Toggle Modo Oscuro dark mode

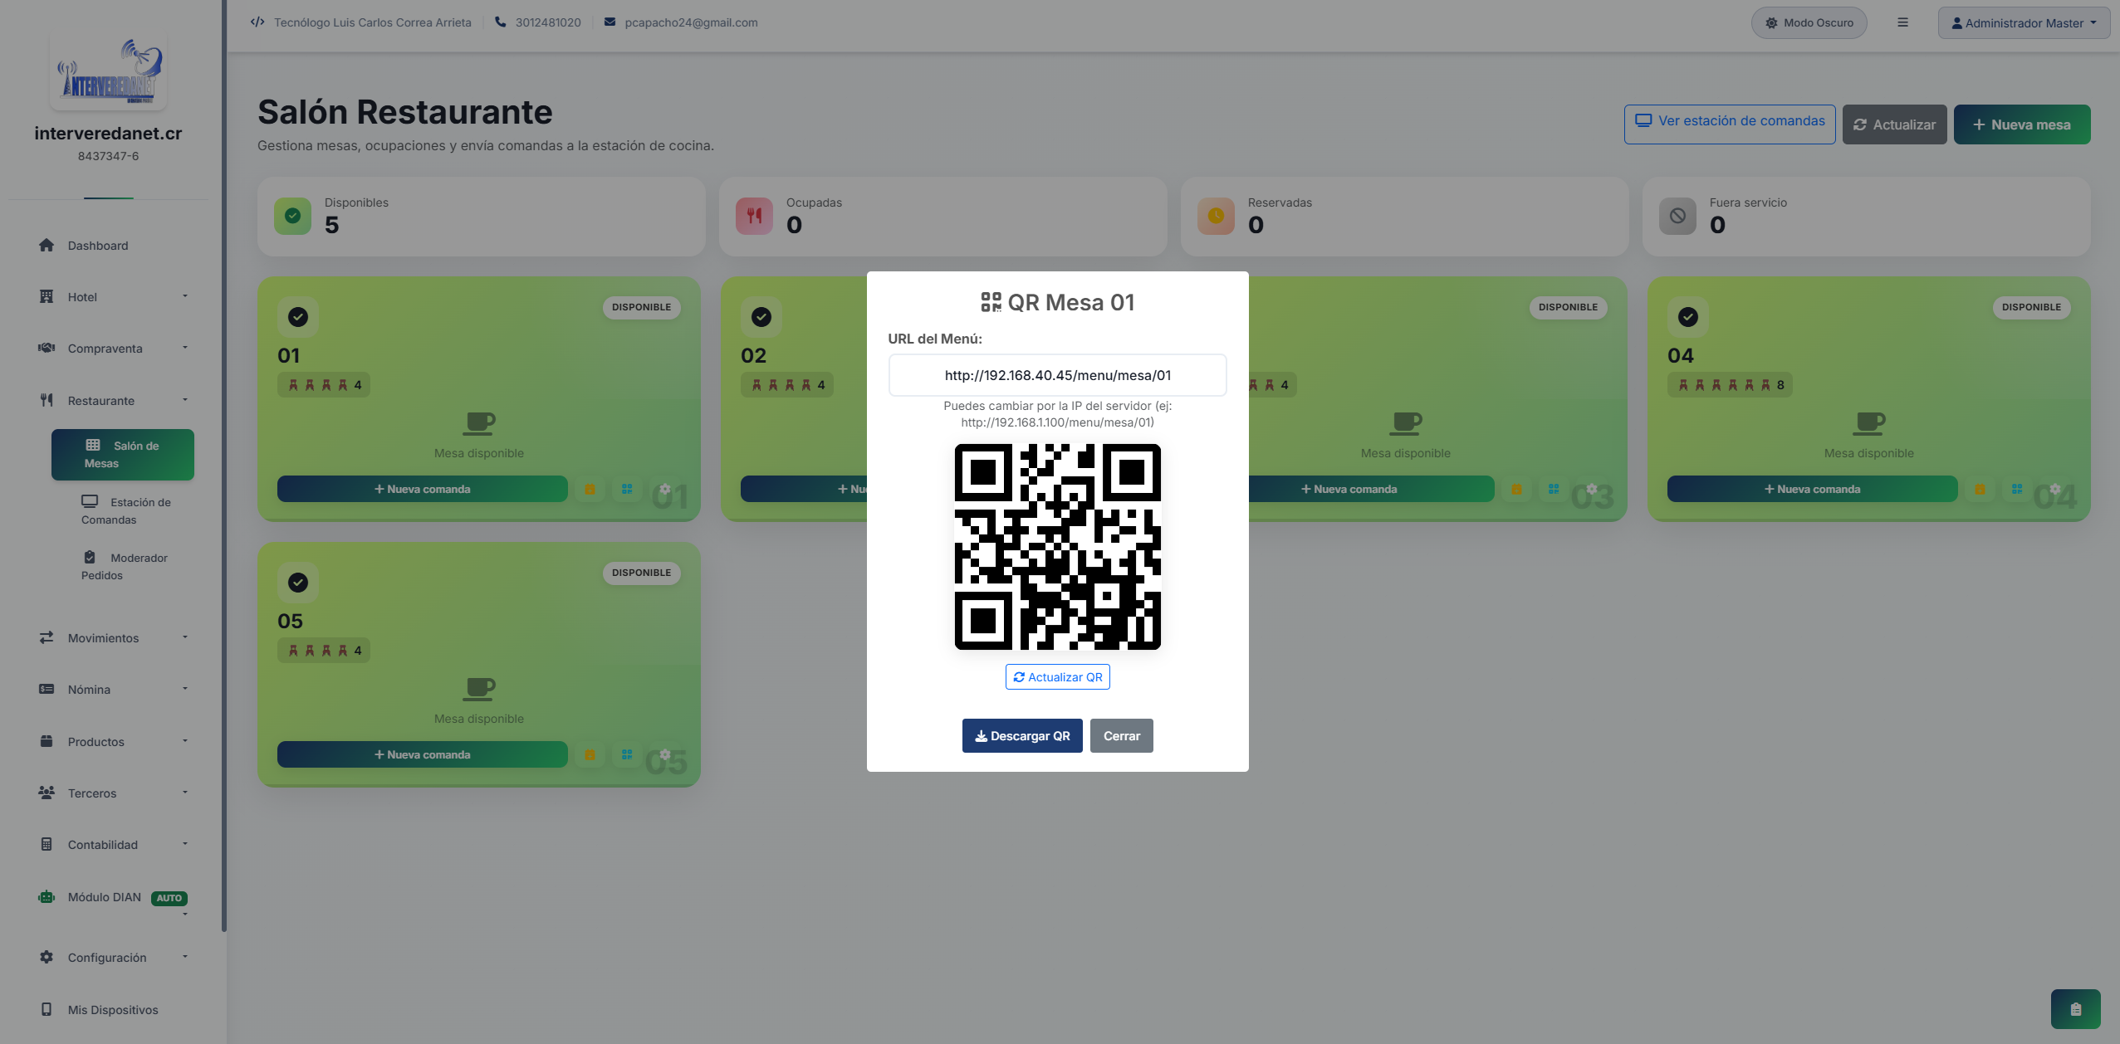pos(1809,22)
